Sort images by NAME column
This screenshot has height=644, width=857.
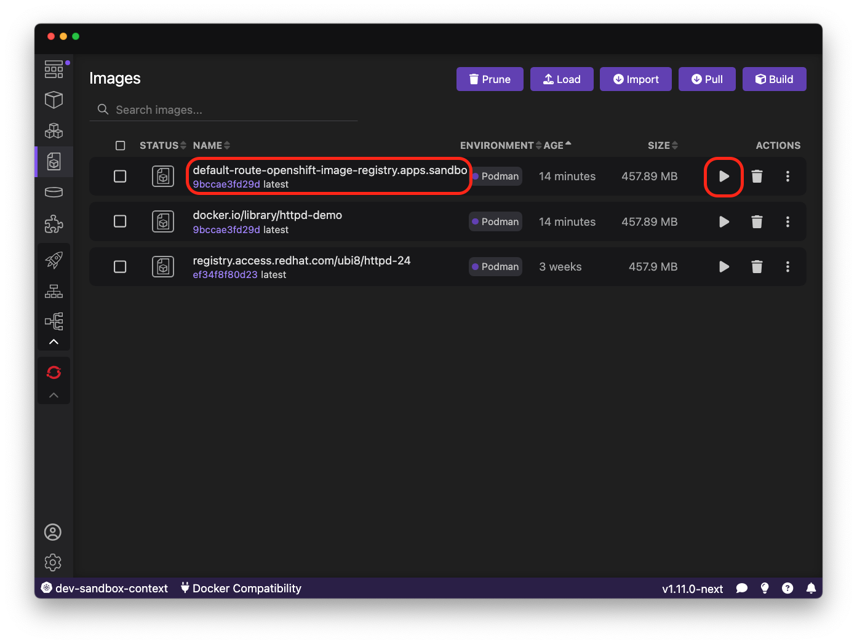pos(212,146)
